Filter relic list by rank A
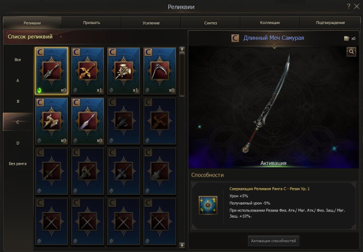The image size is (363, 252). [x=18, y=81]
